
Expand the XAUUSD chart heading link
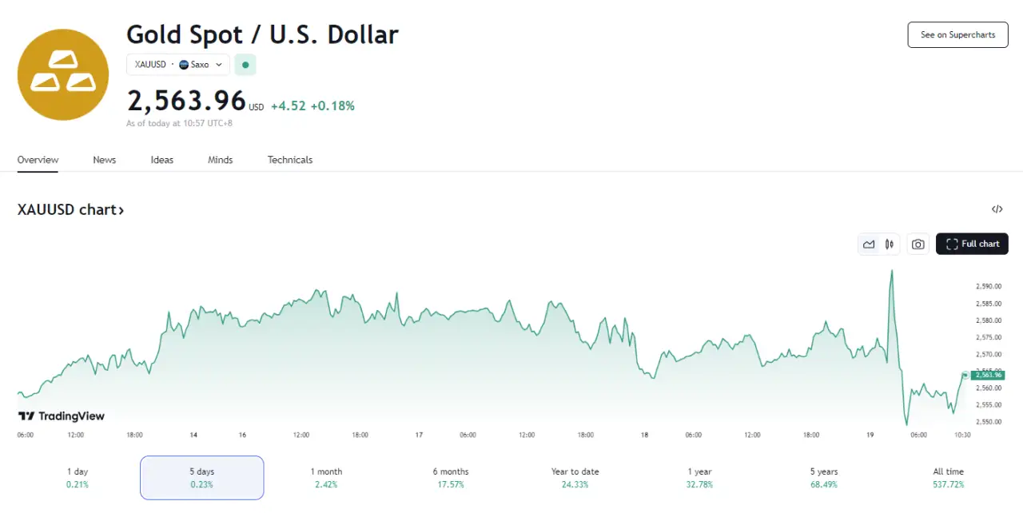(70, 210)
